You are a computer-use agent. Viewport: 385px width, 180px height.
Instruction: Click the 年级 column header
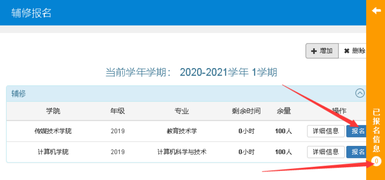point(117,111)
